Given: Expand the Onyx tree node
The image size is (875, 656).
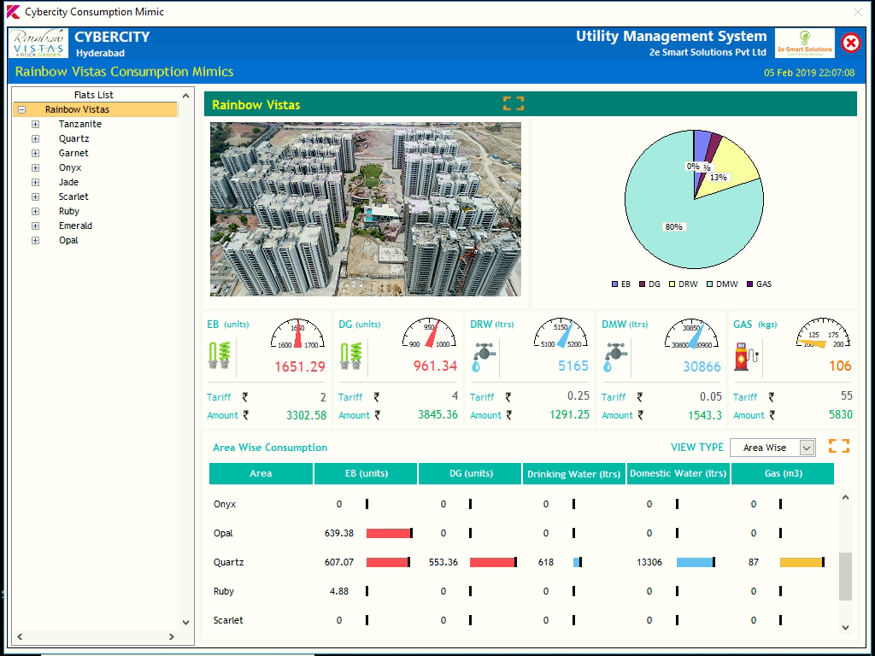Looking at the screenshot, I should [x=35, y=168].
